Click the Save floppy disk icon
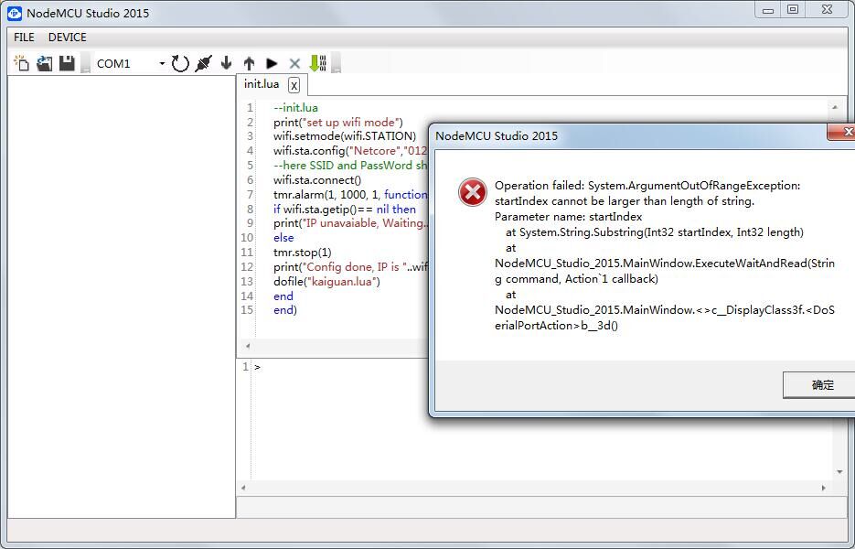855x549 pixels. coord(67,63)
